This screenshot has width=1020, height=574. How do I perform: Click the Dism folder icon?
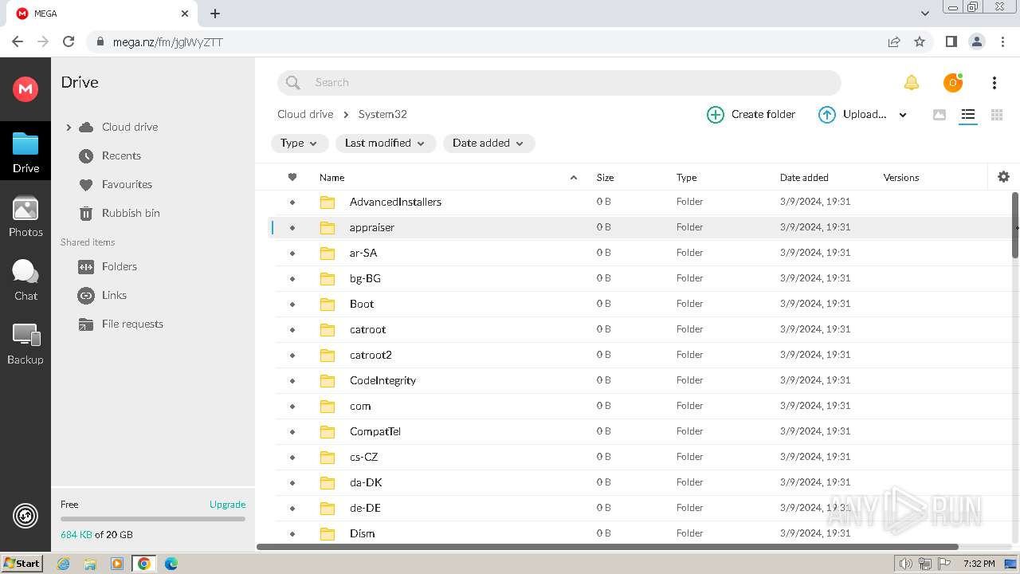point(328,533)
